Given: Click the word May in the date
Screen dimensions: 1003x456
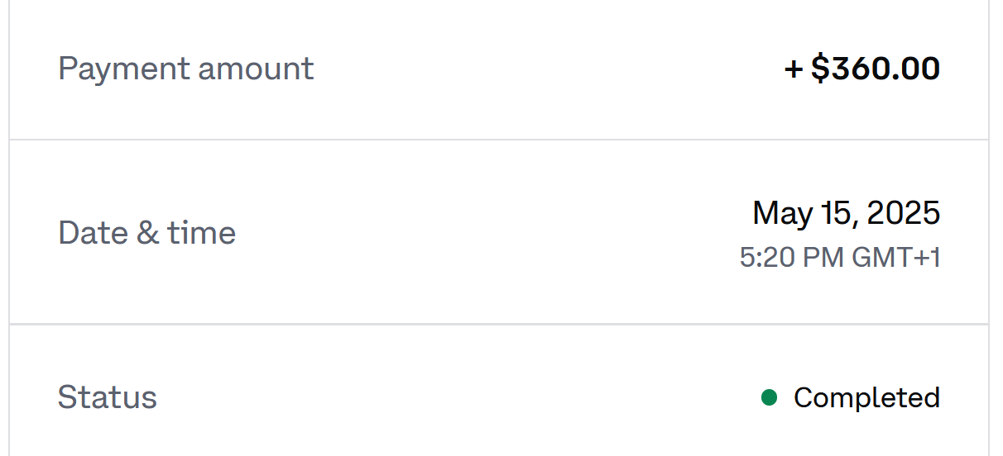Looking at the screenshot, I should click(x=778, y=214).
